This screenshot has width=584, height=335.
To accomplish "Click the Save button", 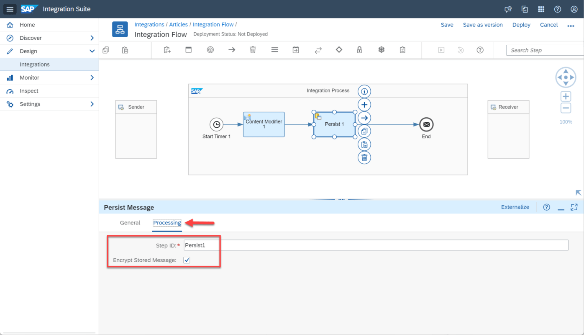I will click(447, 25).
